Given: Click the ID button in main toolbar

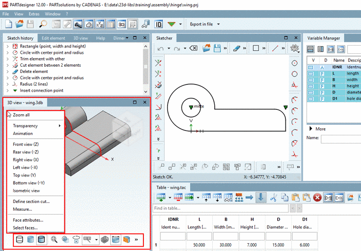Looking at the screenshot, I should (158, 24).
